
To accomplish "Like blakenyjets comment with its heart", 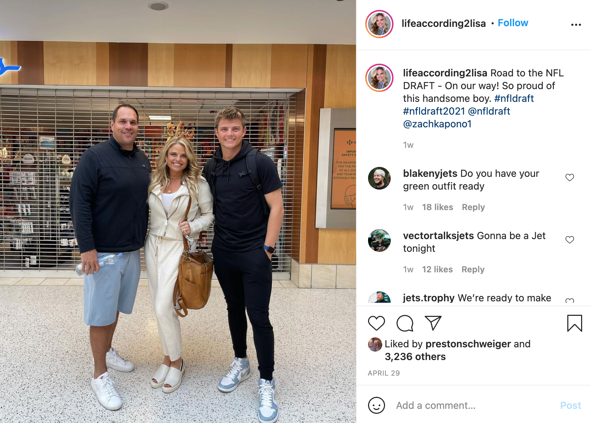I will [570, 178].
